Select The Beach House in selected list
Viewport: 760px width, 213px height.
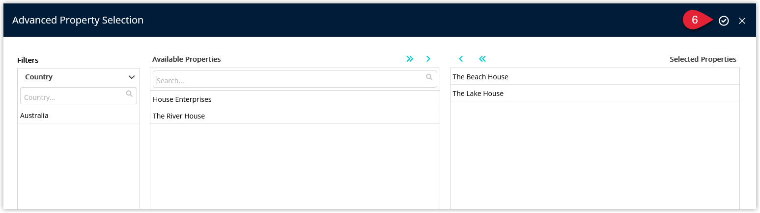(594, 77)
